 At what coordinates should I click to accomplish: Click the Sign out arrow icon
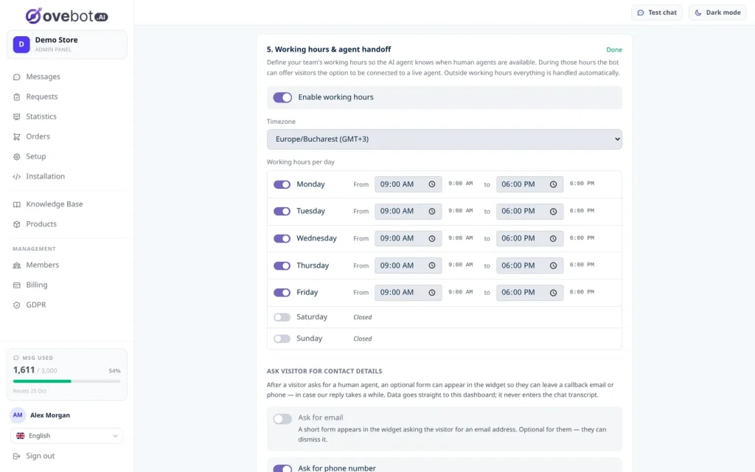(x=17, y=456)
